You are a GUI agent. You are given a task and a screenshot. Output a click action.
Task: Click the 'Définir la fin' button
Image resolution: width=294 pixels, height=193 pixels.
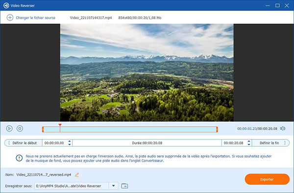[270, 143]
